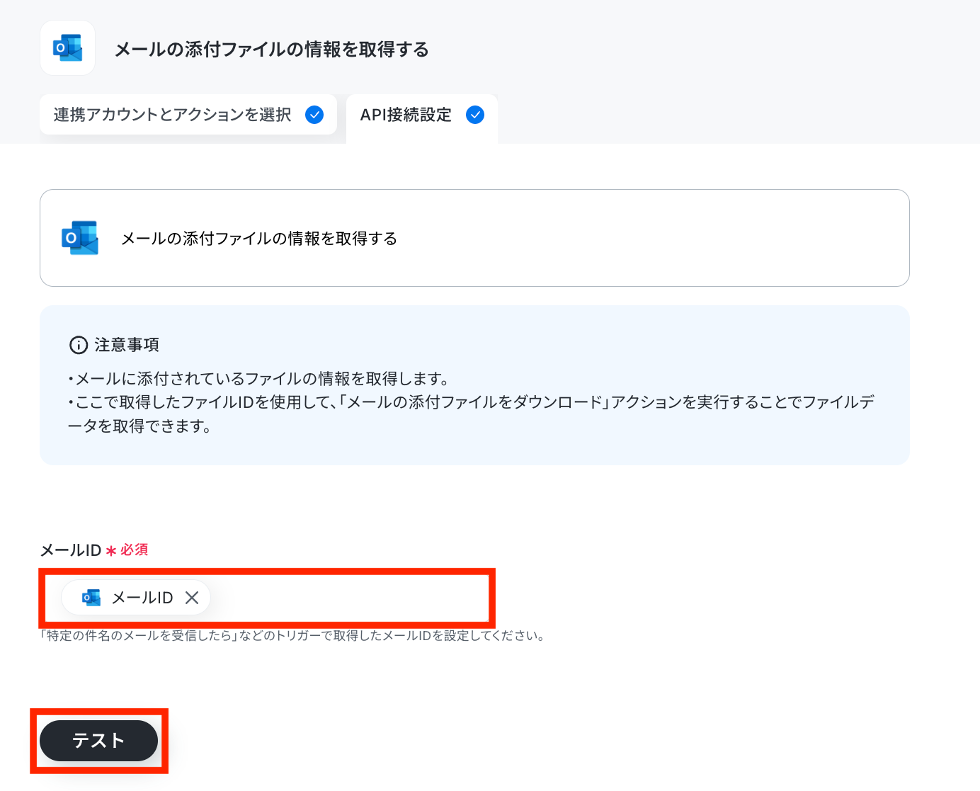Remove the メールID chip with its X
The height and width of the screenshot is (791, 980).
(192, 598)
